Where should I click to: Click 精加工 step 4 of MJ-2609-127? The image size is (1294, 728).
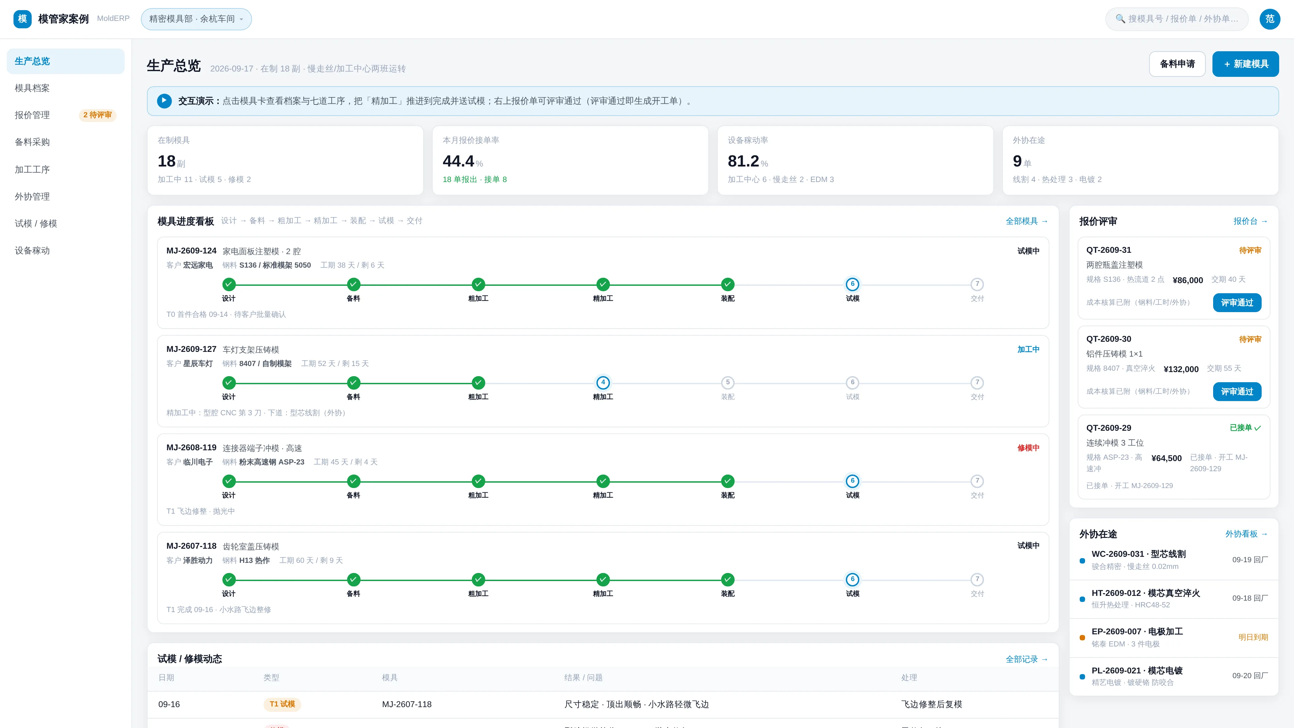point(603,383)
